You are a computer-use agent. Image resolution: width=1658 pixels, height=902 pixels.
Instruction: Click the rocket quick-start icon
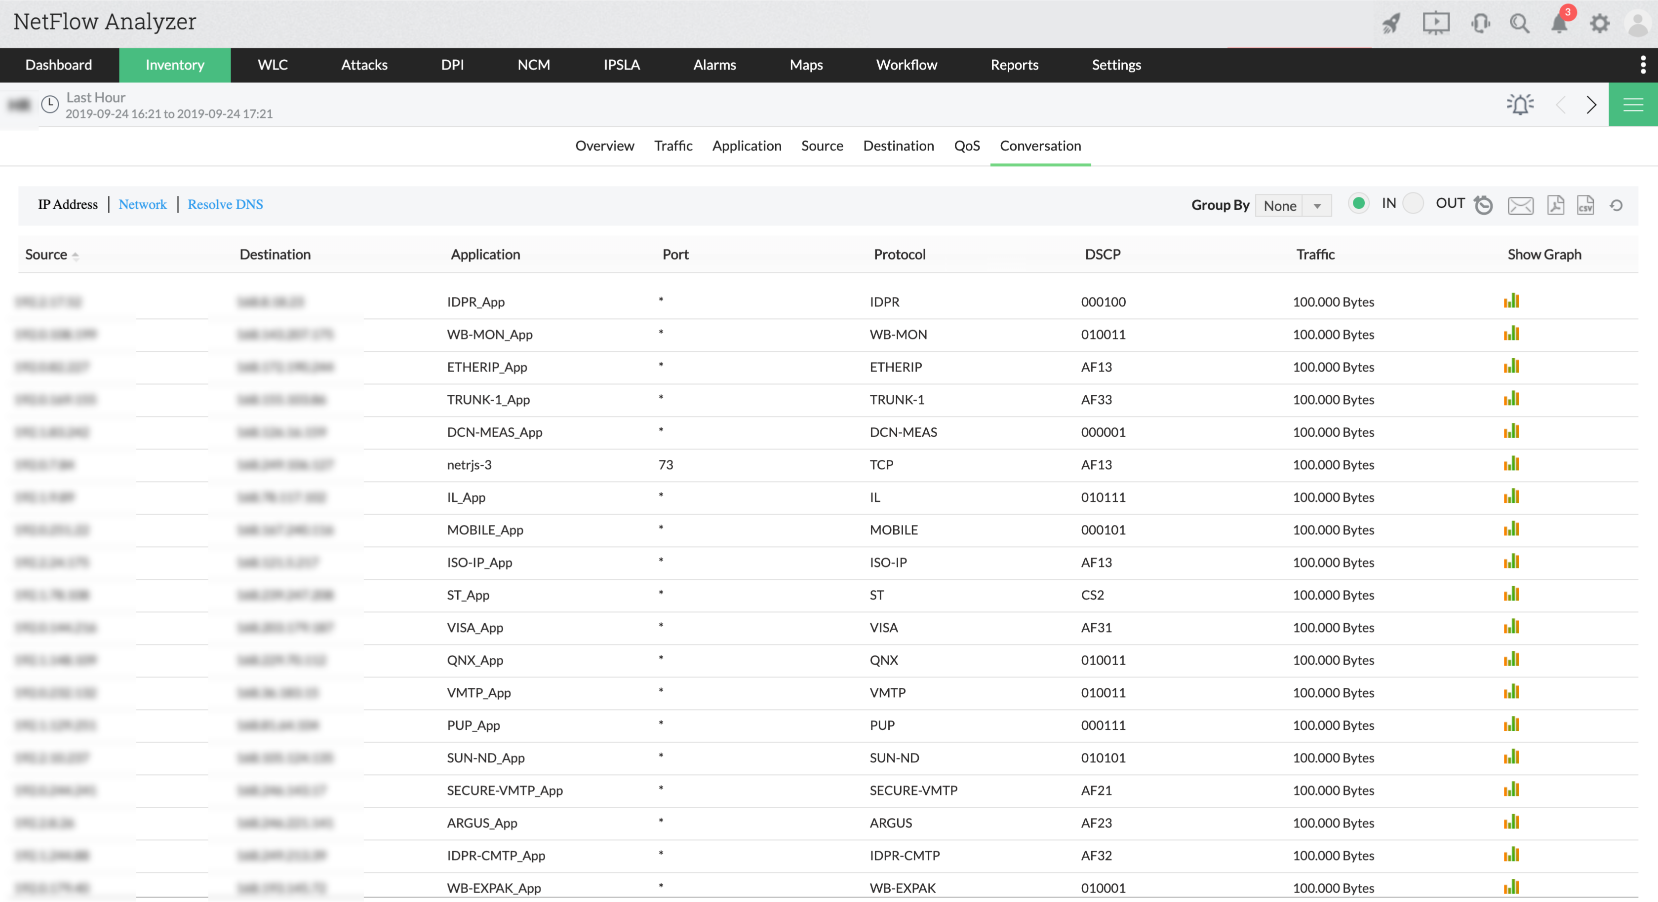pyautogui.click(x=1391, y=24)
